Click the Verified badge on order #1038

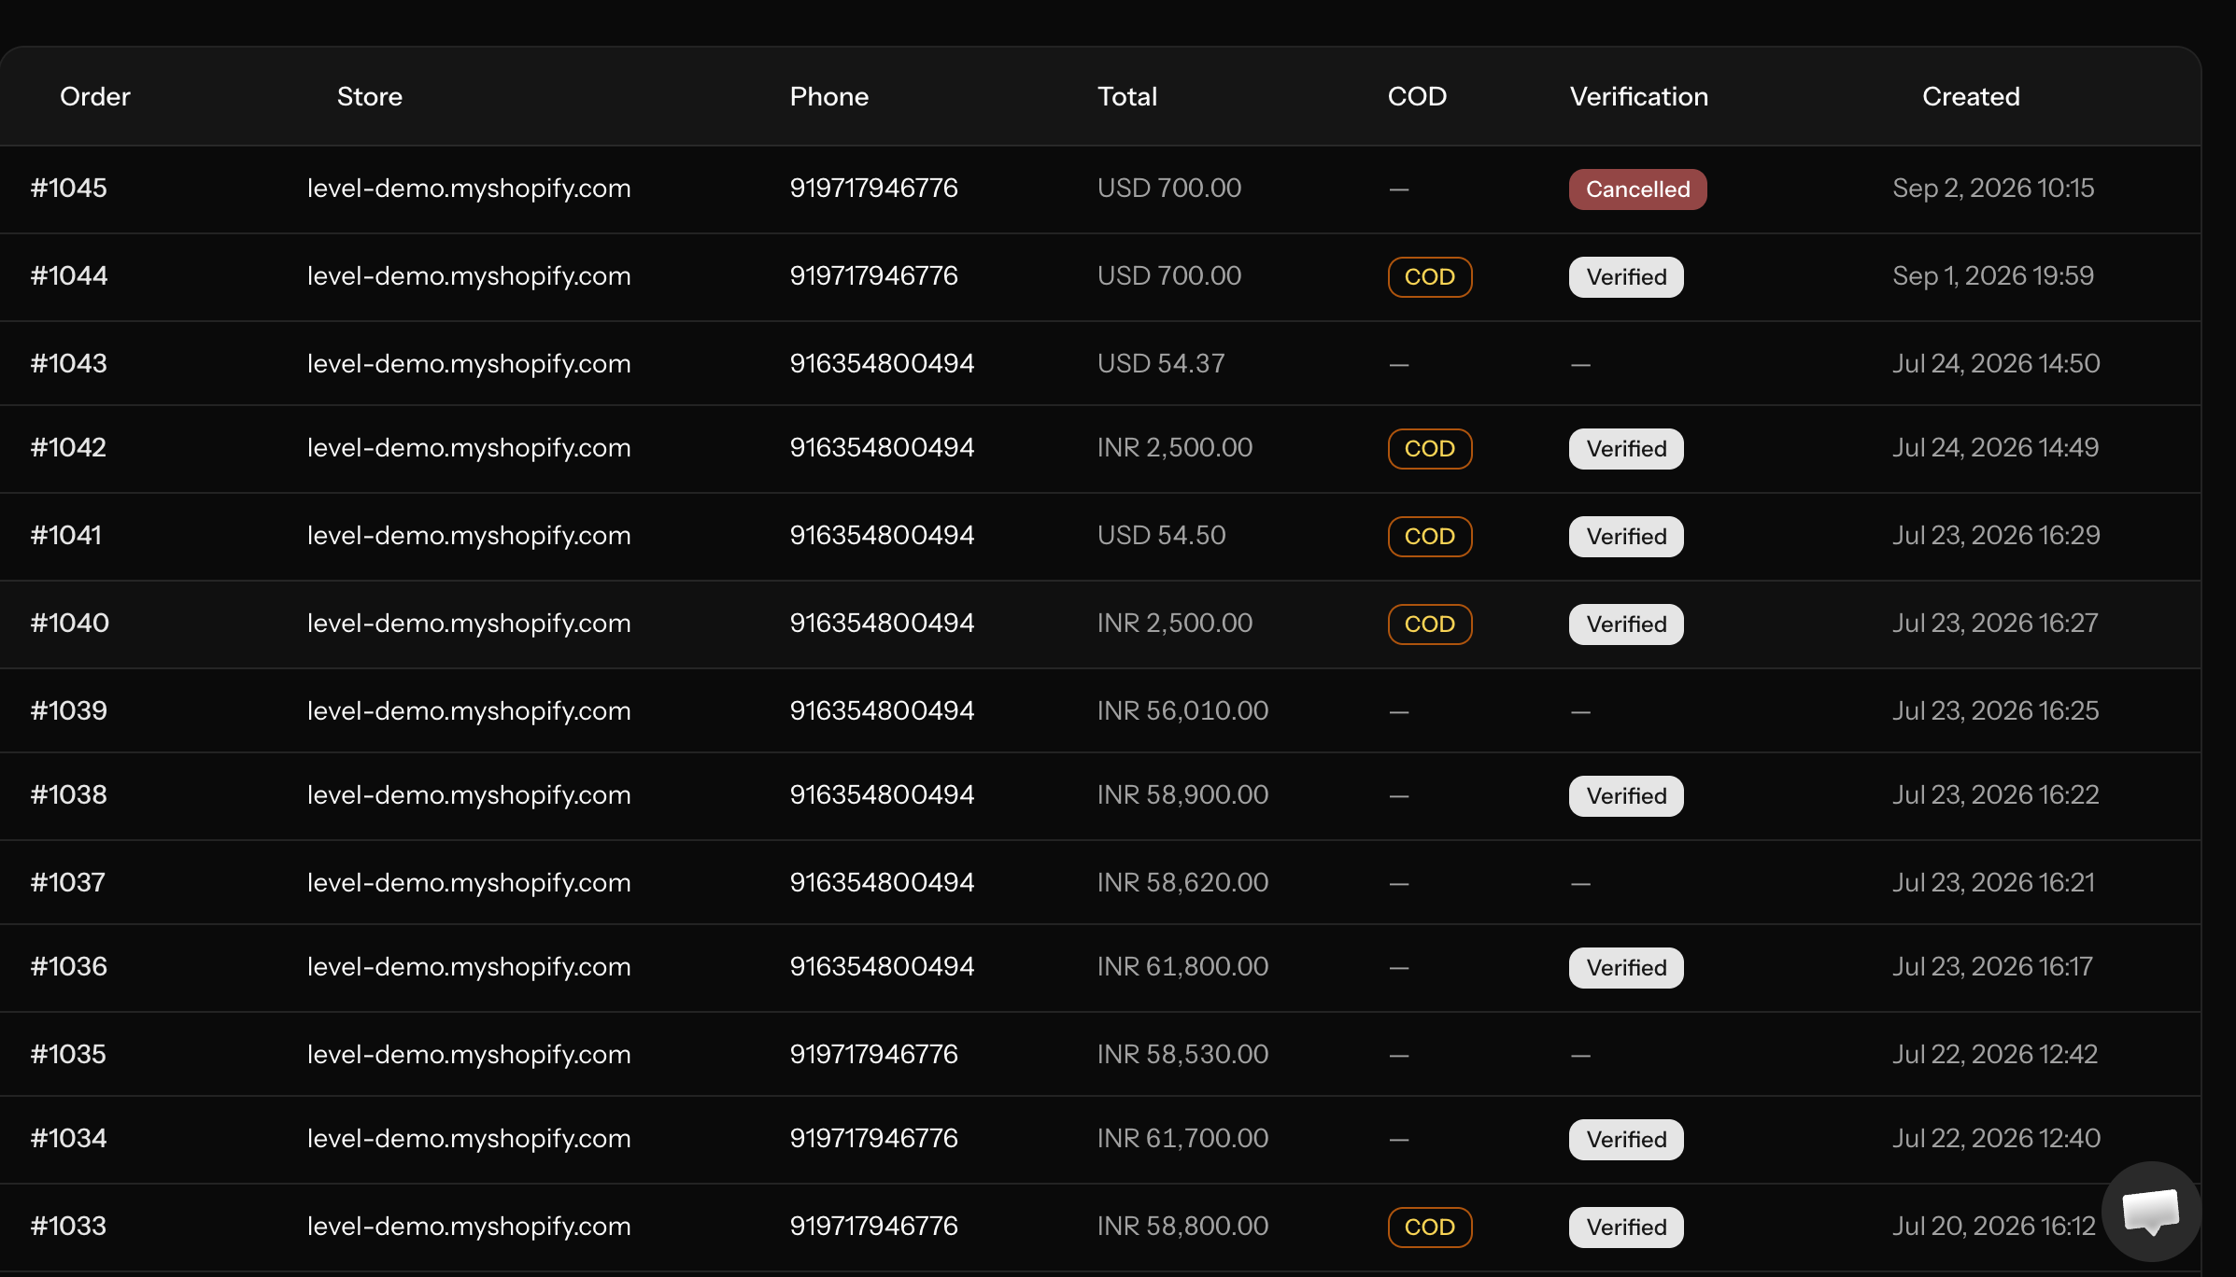click(1626, 796)
